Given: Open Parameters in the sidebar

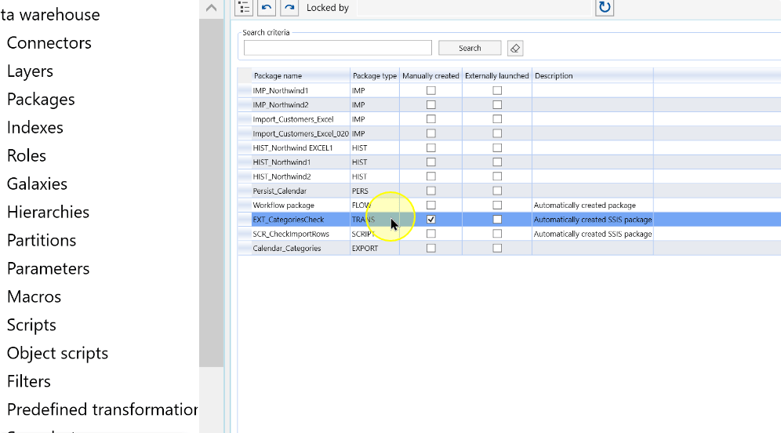Looking at the screenshot, I should [x=49, y=268].
